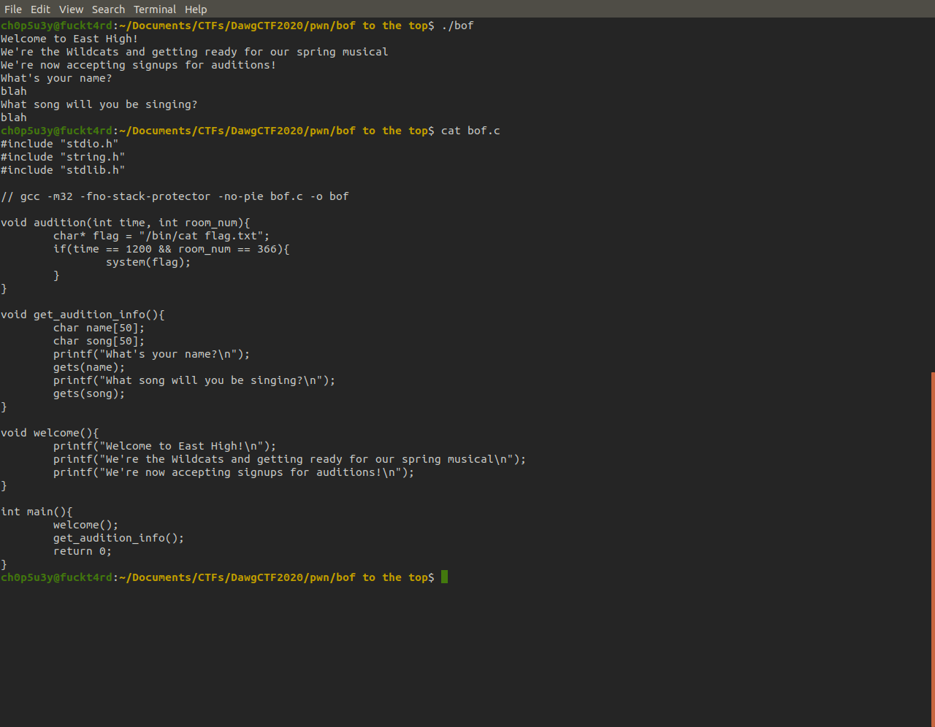Click the 'char* flag = "/bin/cat flag.txt";' line

[x=161, y=236]
